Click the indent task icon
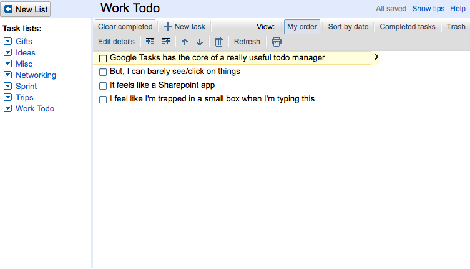470x269 pixels. coord(150,42)
